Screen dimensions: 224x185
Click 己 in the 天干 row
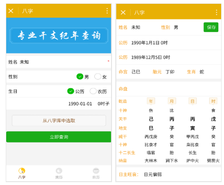point(151,119)
